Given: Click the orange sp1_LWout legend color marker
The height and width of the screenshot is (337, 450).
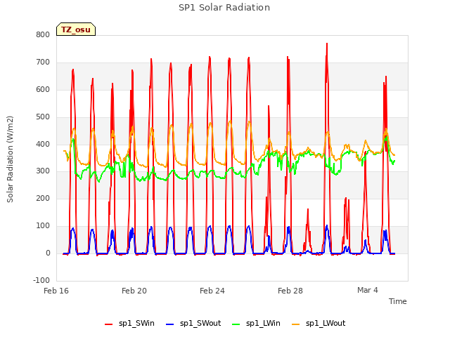Looking at the screenshot, I should point(295,324).
